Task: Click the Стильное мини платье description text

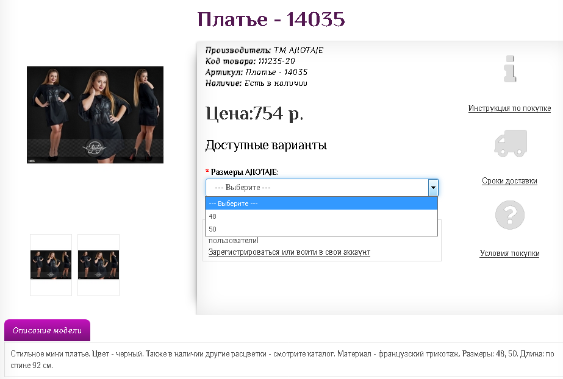Action: pos(282,360)
